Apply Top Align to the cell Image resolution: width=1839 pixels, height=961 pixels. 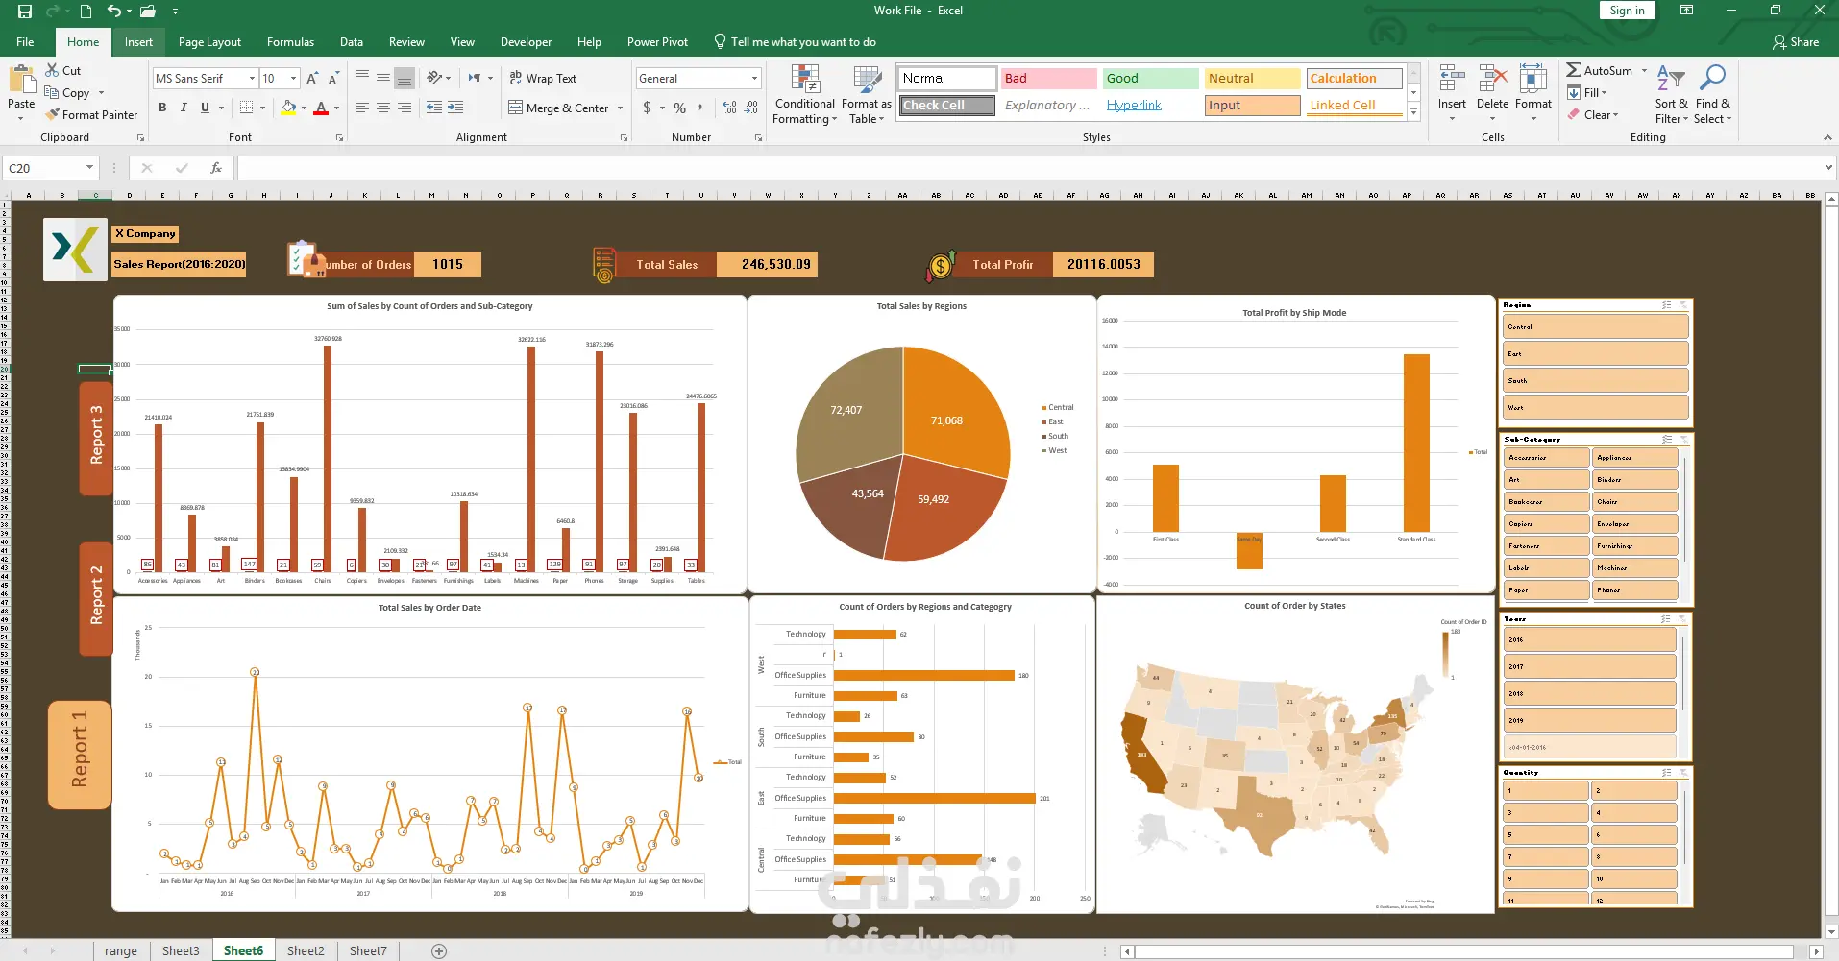tap(362, 78)
